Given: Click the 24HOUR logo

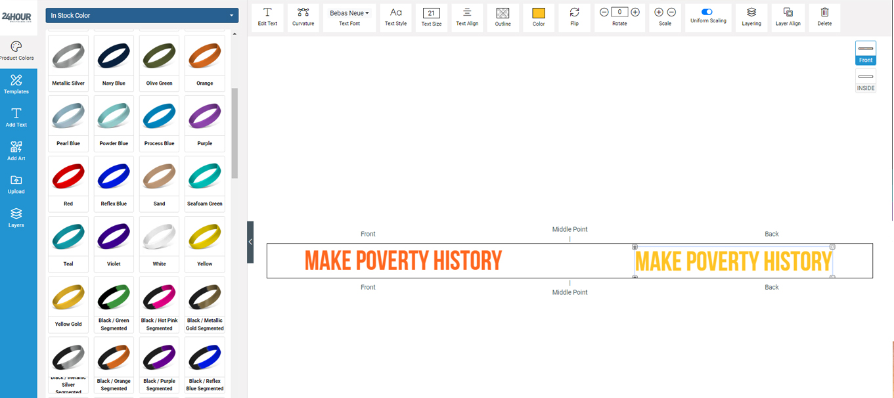Looking at the screenshot, I should pos(16,17).
